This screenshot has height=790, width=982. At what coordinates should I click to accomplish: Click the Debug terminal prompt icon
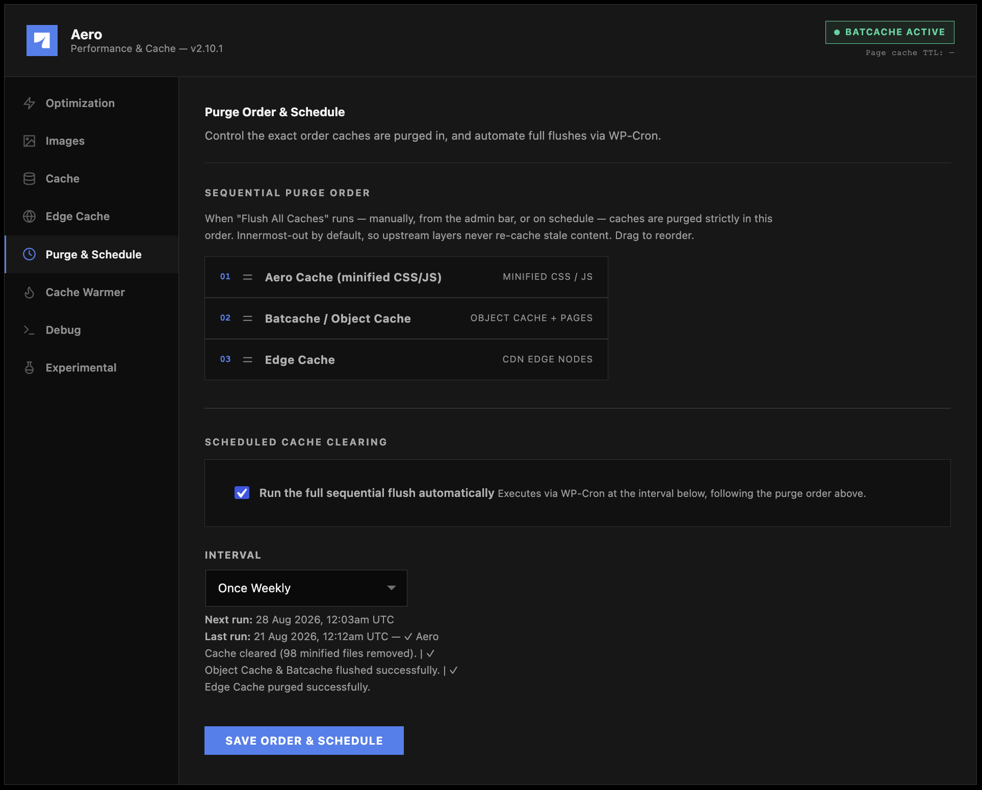click(30, 330)
